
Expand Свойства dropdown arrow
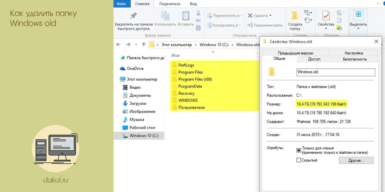[x=326, y=29]
